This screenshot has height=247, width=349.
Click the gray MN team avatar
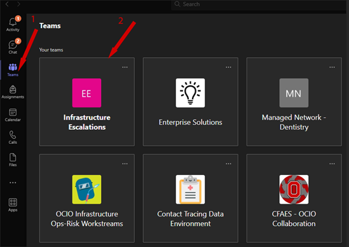(x=294, y=93)
